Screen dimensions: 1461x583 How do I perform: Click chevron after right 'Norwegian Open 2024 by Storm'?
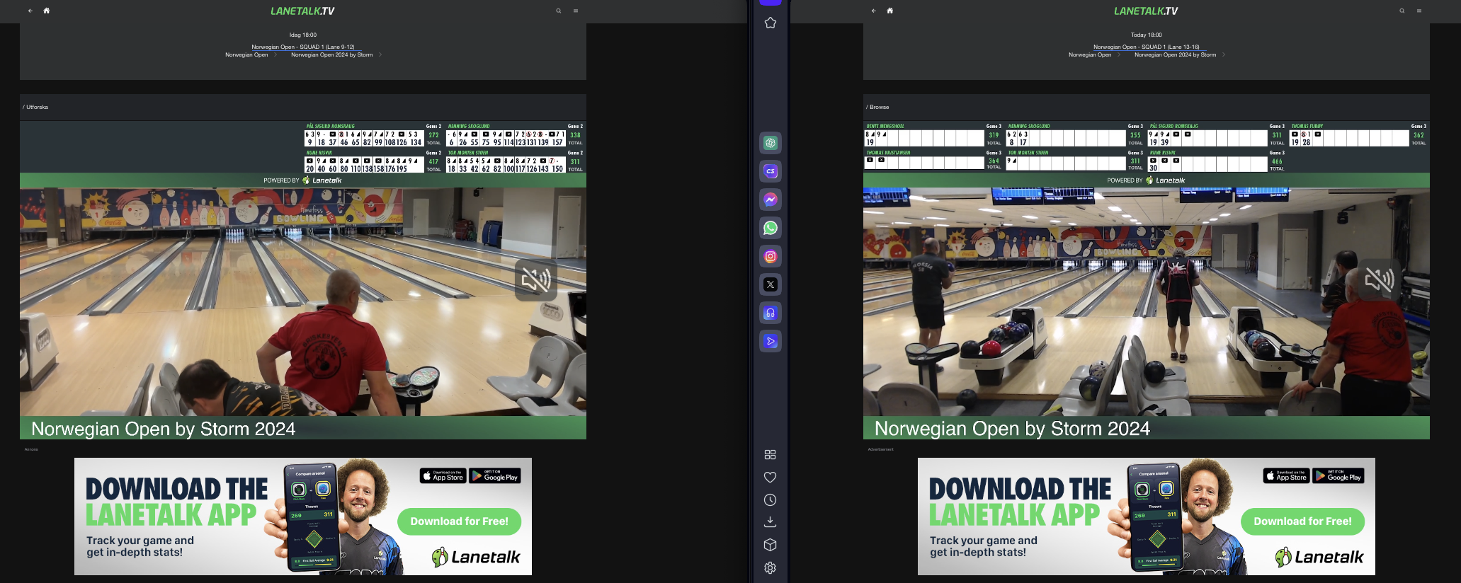[1224, 54]
